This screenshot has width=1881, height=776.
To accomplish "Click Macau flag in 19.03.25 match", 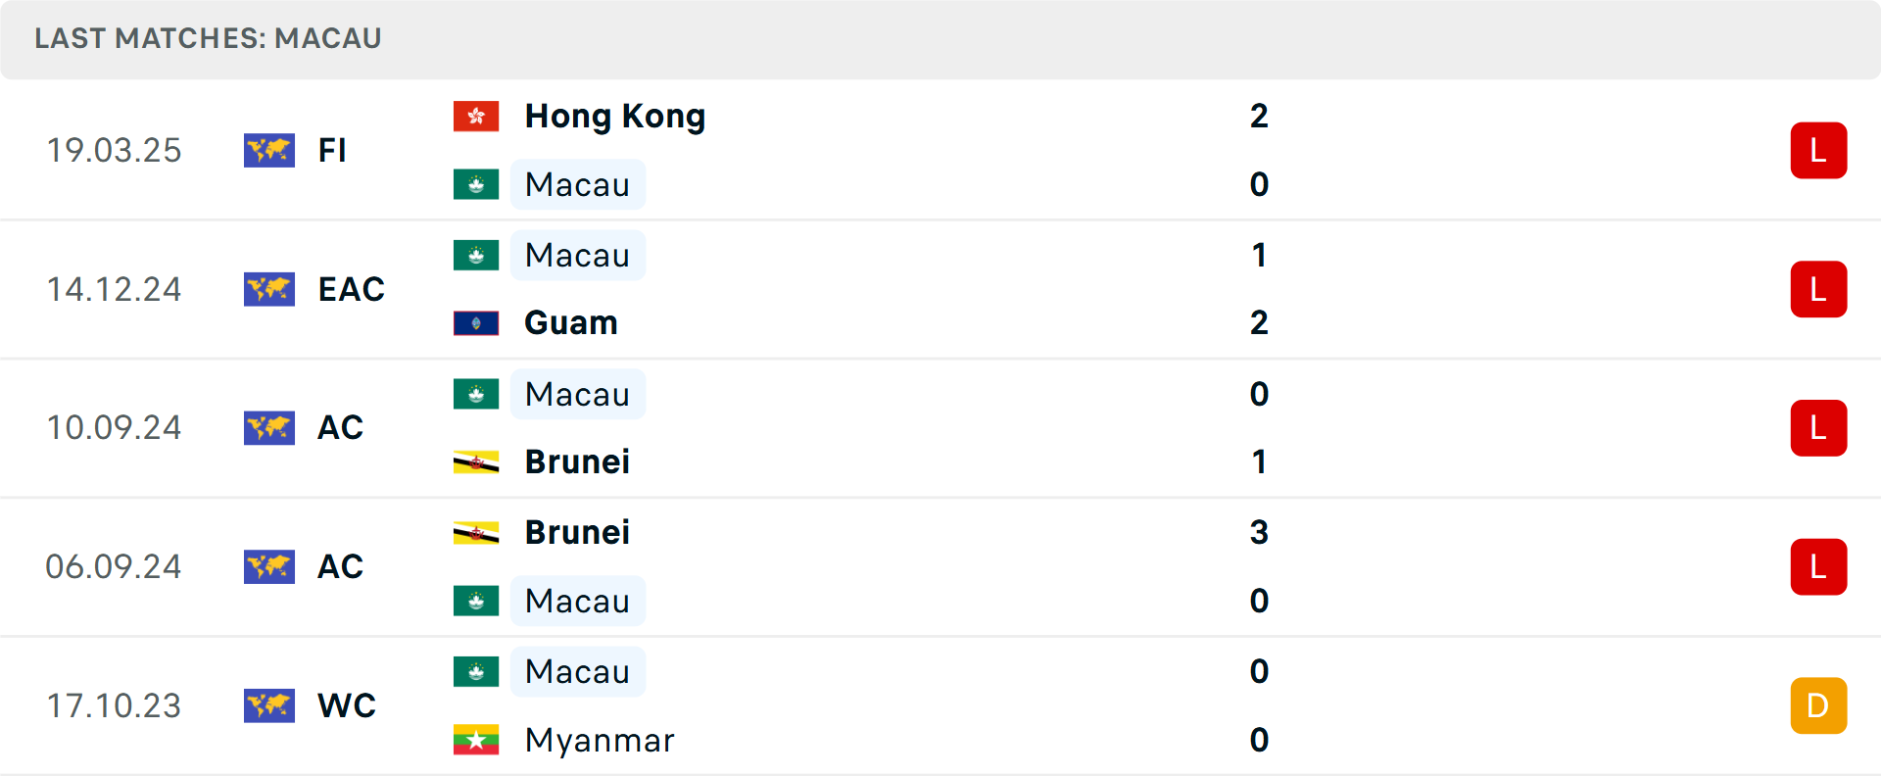I will coord(476,184).
